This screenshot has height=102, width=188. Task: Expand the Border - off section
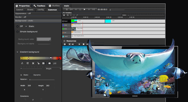point(38,17)
